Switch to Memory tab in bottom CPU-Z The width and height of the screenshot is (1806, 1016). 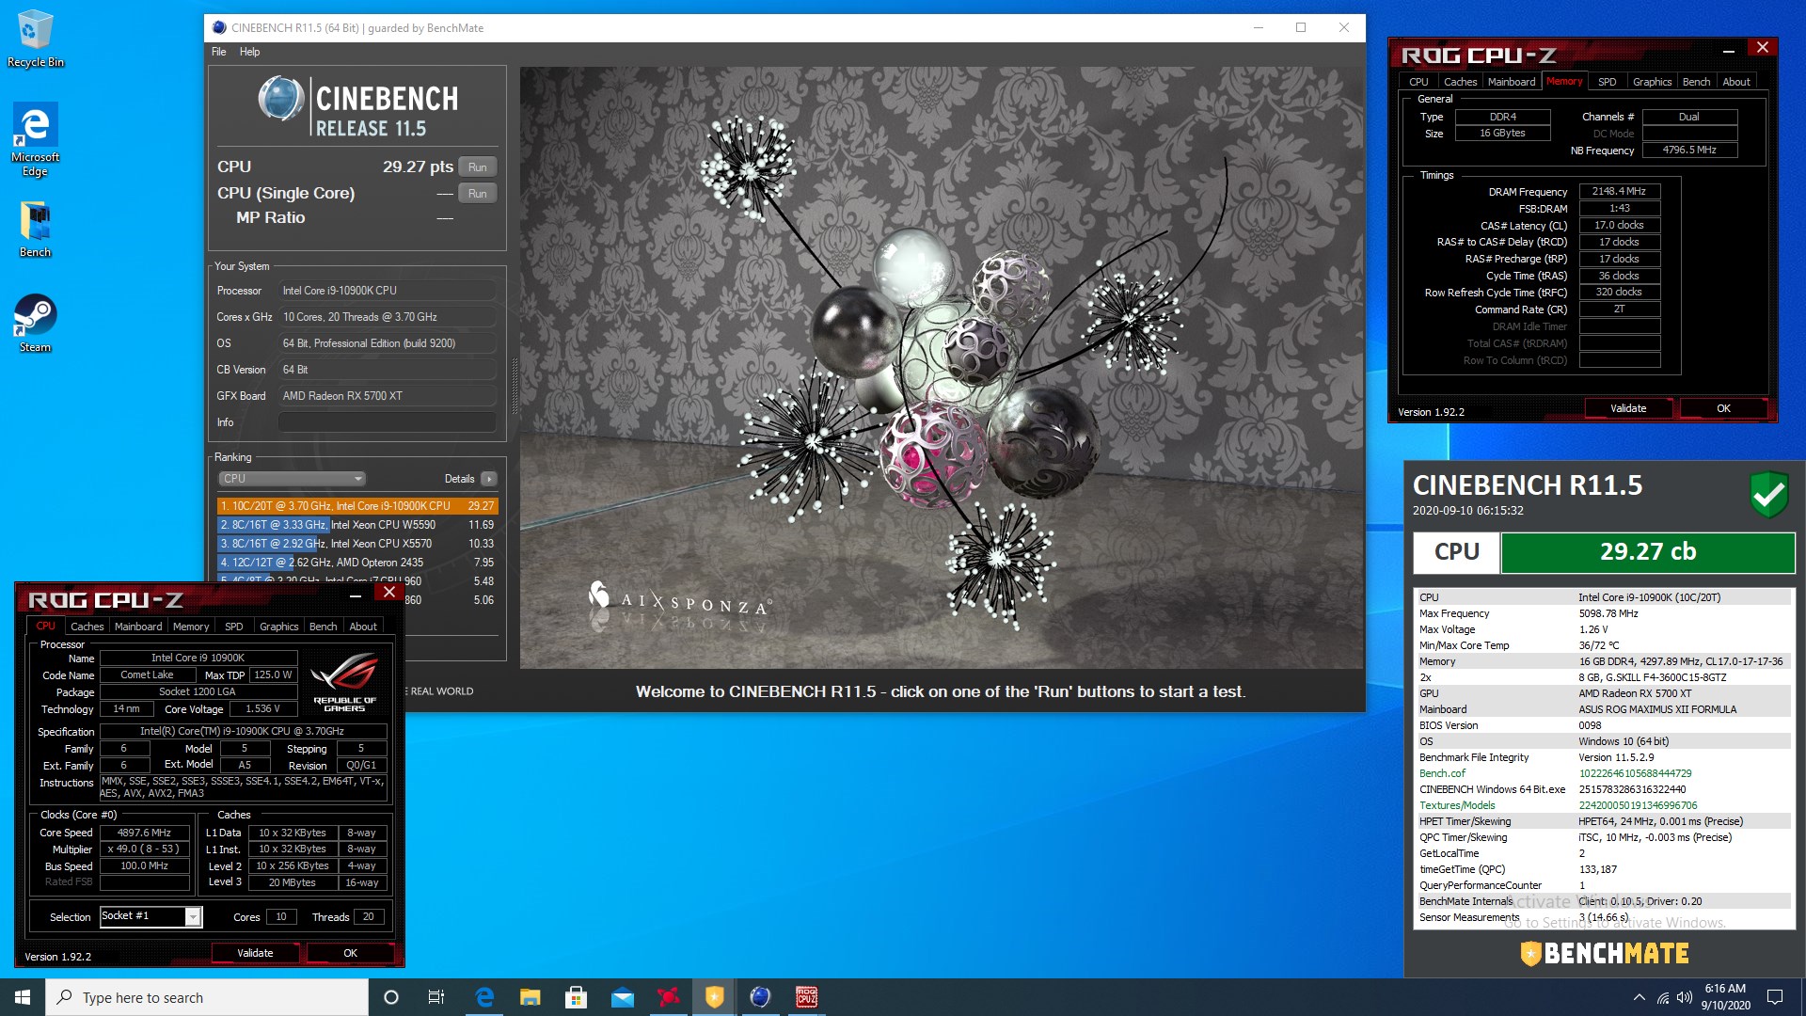(x=191, y=627)
